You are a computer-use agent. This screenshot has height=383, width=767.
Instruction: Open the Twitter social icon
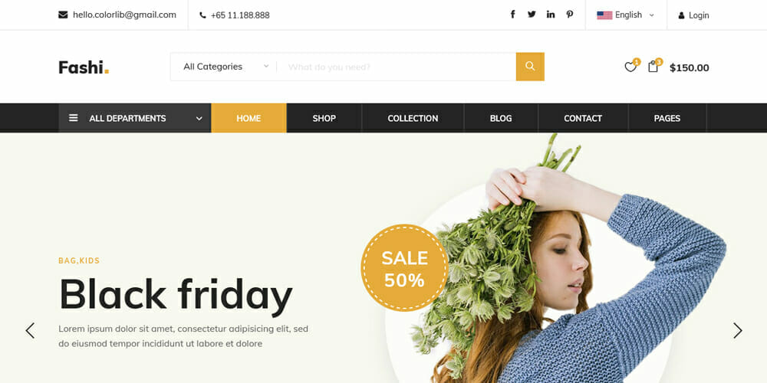(x=532, y=14)
